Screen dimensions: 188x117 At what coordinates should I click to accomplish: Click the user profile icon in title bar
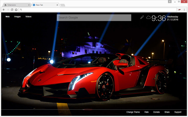(170, 1)
